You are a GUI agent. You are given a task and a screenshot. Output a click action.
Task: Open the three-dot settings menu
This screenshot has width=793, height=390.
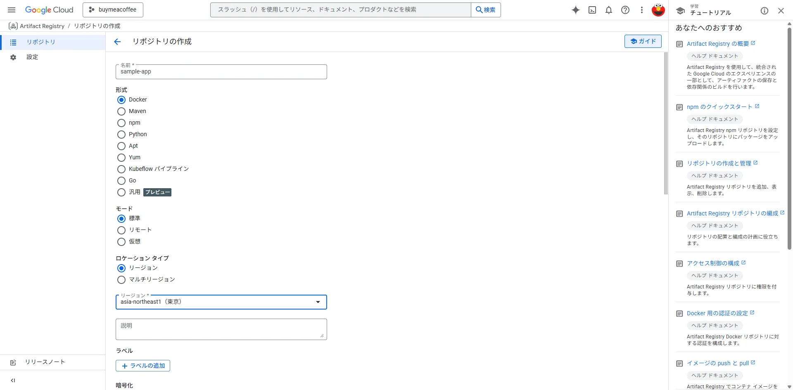(x=641, y=10)
